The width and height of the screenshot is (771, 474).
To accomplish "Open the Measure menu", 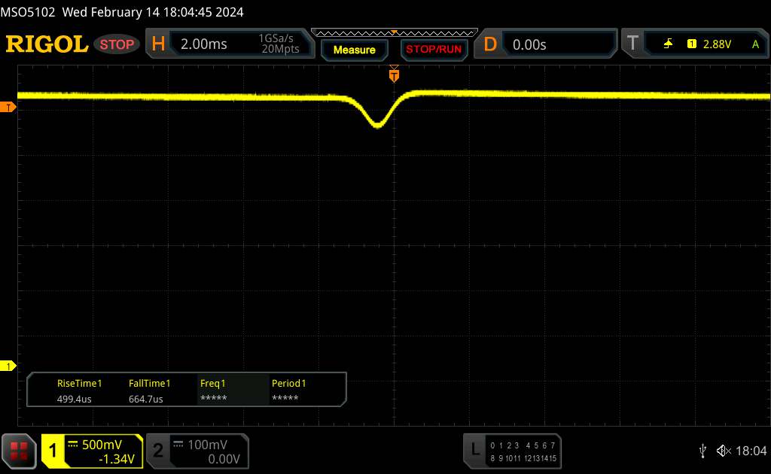I will [354, 50].
